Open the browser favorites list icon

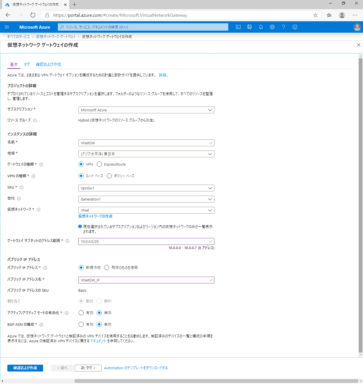329,15
